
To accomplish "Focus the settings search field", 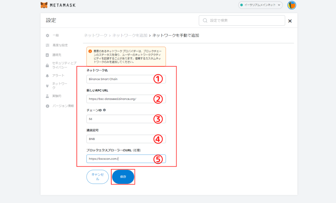I will pos(242,21).
